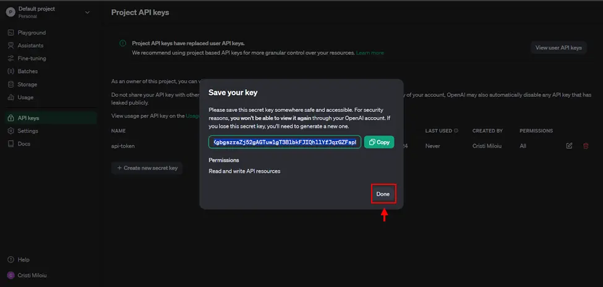Click Create new secret key
This screenshot has height=287, width=603.
pos(147,168)
